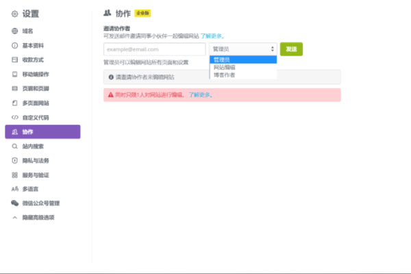411x274 pixels.
Task: Click the grid icon next to 服务与验证
Action: [14, 175]
